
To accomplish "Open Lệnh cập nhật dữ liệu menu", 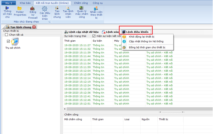I will (82, 32).
